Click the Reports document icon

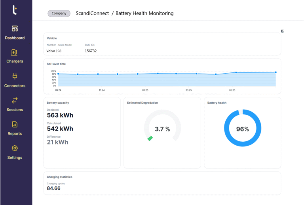pos(15,124)
